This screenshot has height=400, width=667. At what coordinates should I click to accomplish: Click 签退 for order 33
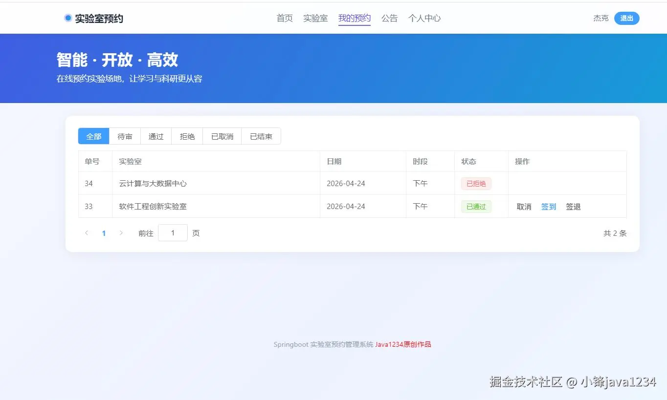click(x=573, y=207)
